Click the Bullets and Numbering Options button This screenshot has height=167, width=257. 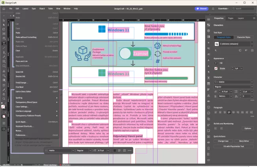coord(248,128)
